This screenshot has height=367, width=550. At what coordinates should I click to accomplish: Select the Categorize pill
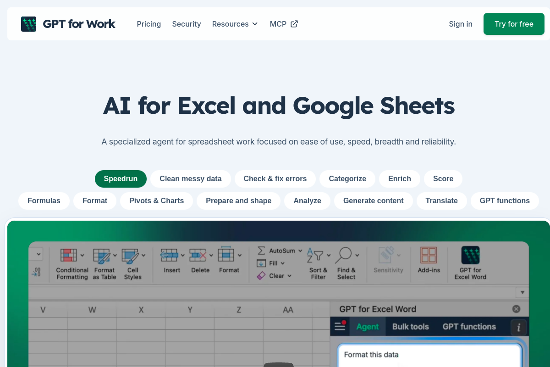pos(347,179)
